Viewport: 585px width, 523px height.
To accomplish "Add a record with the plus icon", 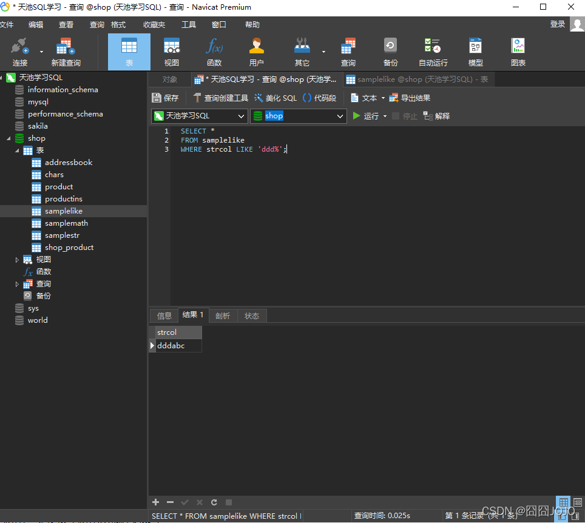I will point(155,502).
